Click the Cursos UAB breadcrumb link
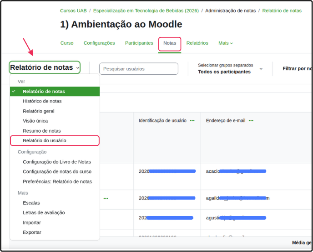 click(73, 10)
